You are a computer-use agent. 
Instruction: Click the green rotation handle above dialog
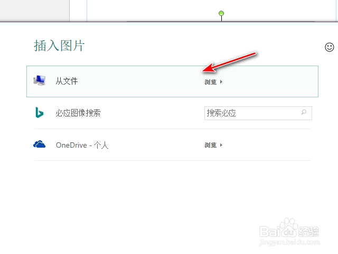coord(221,13)
